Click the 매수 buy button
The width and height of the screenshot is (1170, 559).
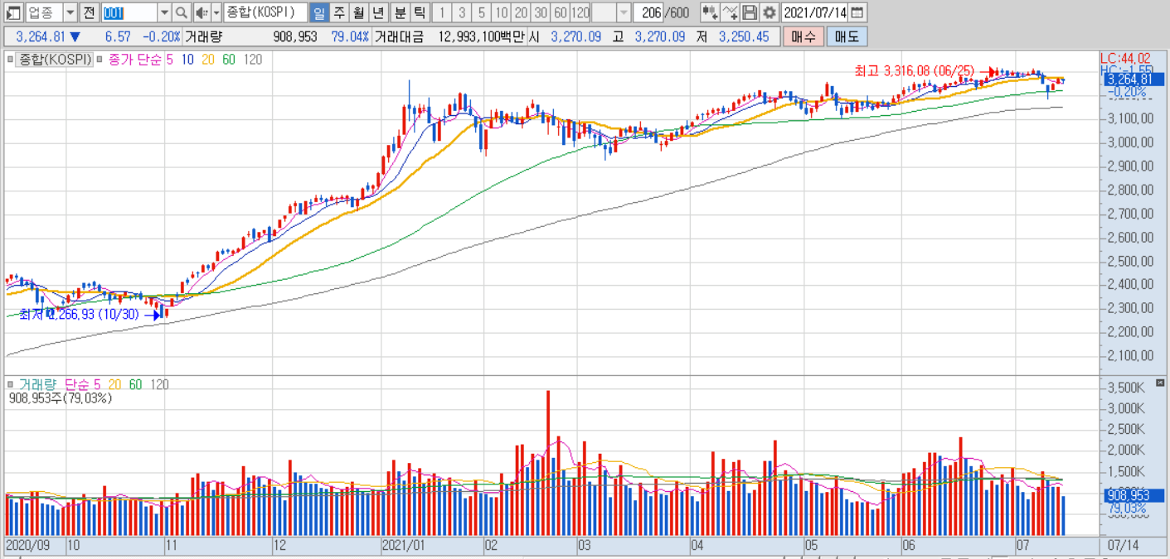803,36
